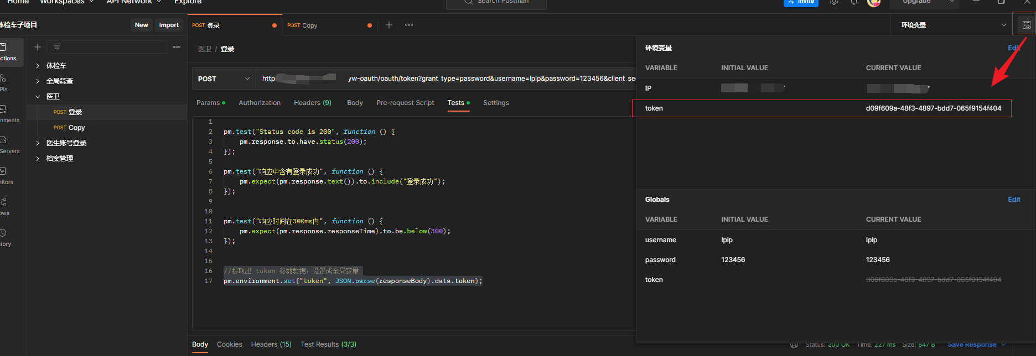Collapse the 医卫 collection folder
Image resolution: width=1036 pixels, height=356 pixels.
38,97
